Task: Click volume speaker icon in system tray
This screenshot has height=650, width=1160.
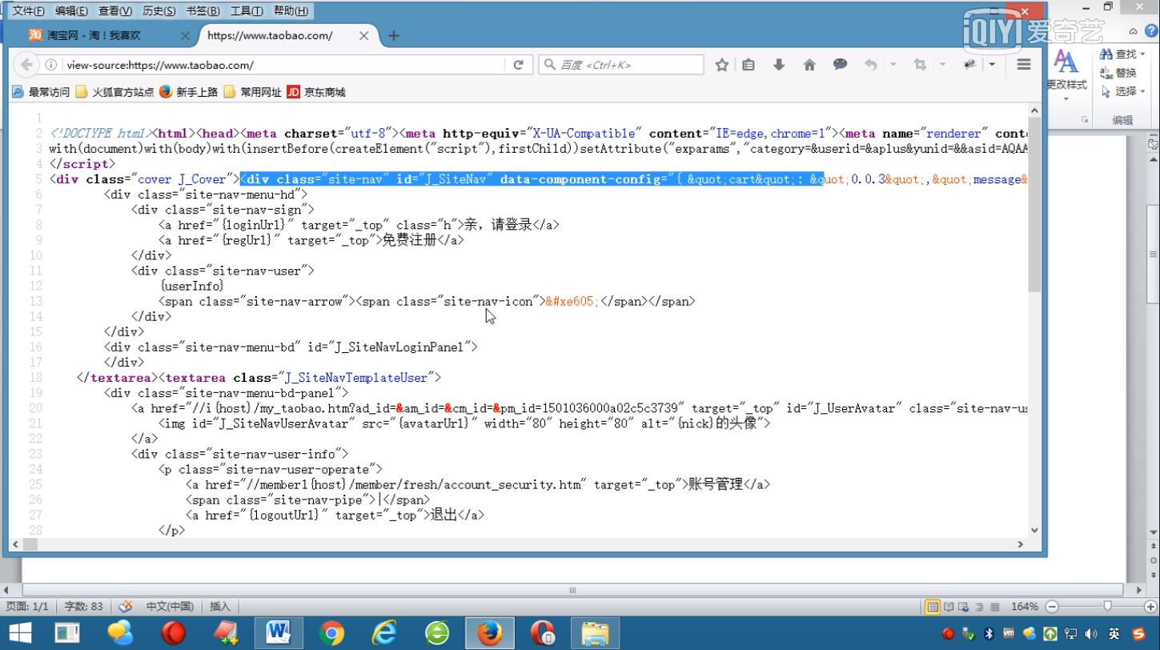Action: pyautogui.click(x=1092, y=633)
